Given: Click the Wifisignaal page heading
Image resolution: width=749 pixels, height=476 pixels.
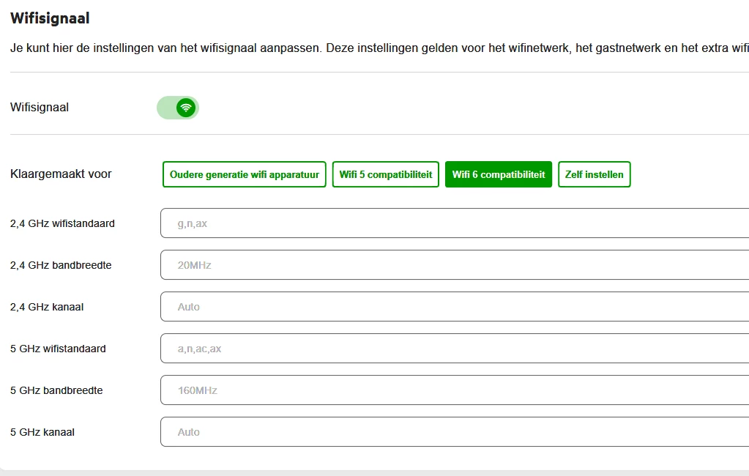Looking at the screenshot, I should pos(51,18).
